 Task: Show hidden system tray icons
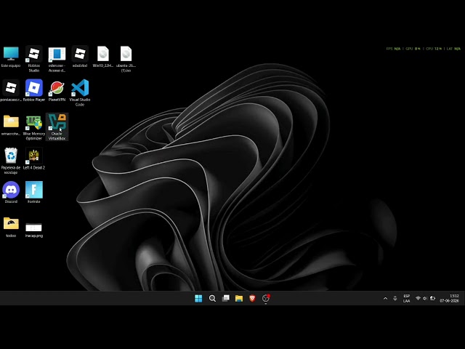tap(385, 299)
